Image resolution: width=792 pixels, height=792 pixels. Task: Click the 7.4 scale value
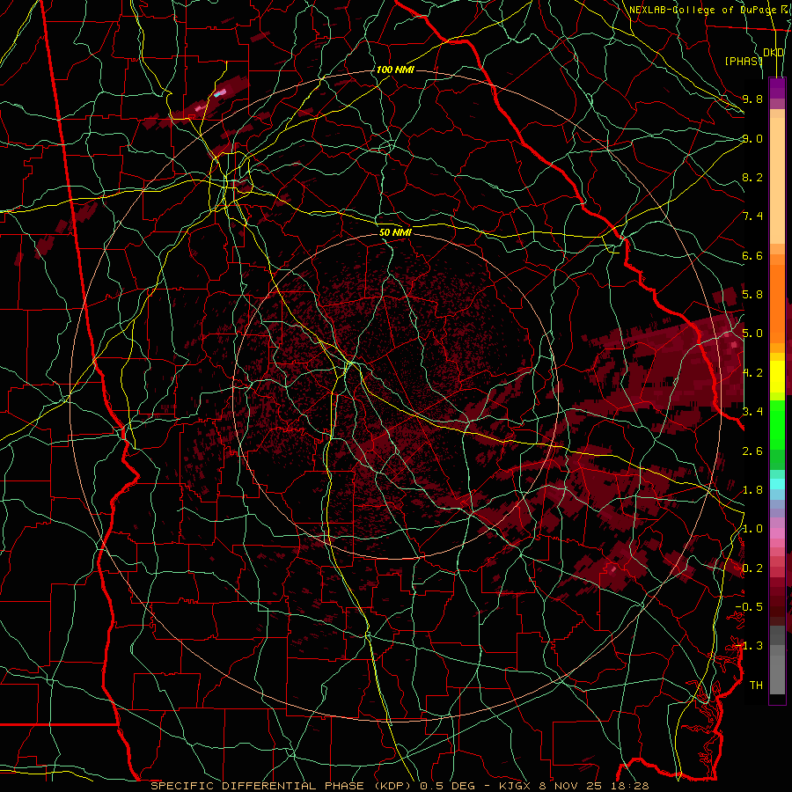[x=752, y=216]
